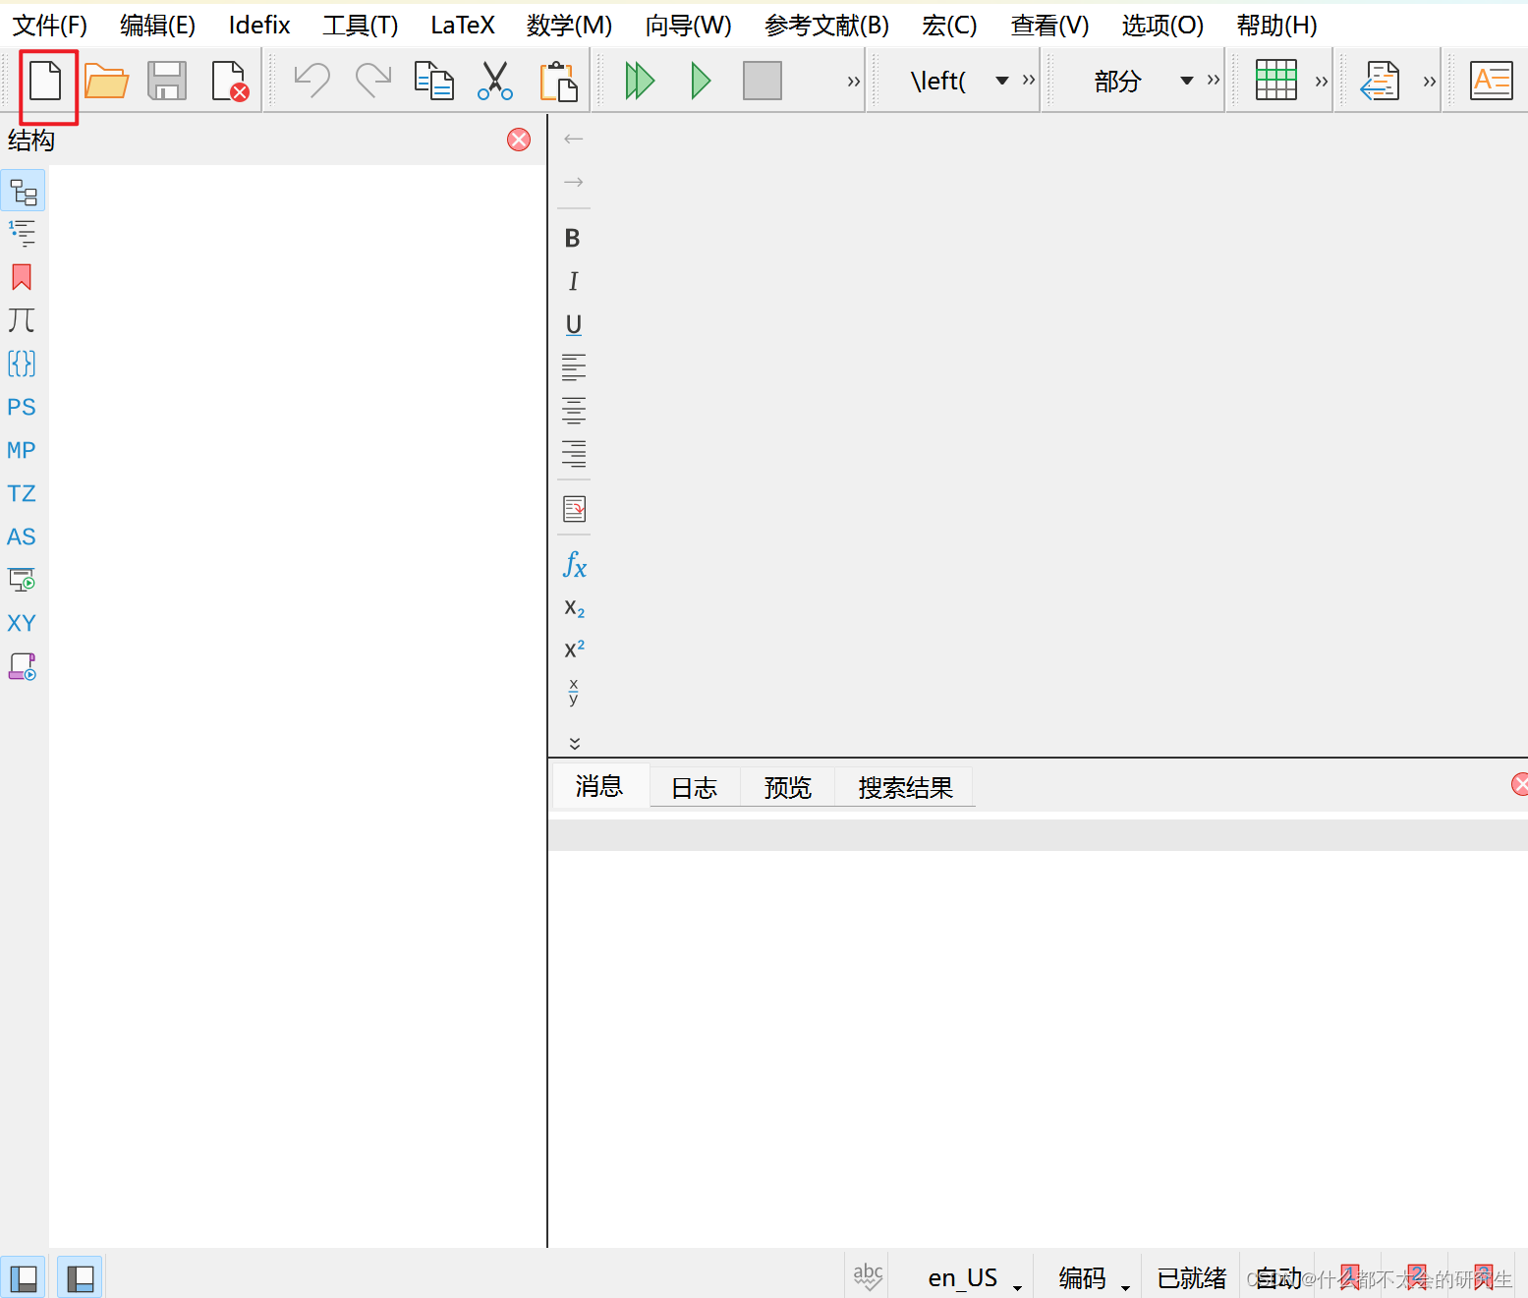Open the MP (MetaPost) commands panel
Image resolution: width=1528 pixels, height=1298 pixels.
coord(22,450)
